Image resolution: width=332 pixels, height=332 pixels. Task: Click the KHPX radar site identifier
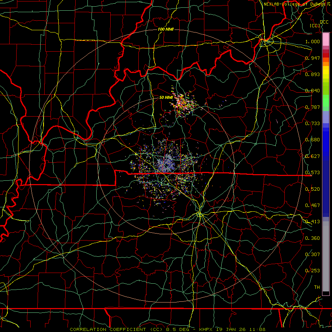pyautogui.click(x=205, y=329)
